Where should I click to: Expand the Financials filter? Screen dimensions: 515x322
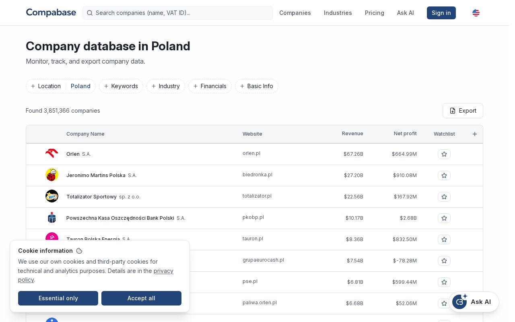point(210,86)
